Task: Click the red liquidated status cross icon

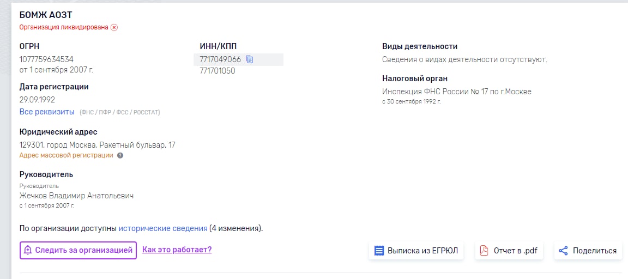Action: 114,28
